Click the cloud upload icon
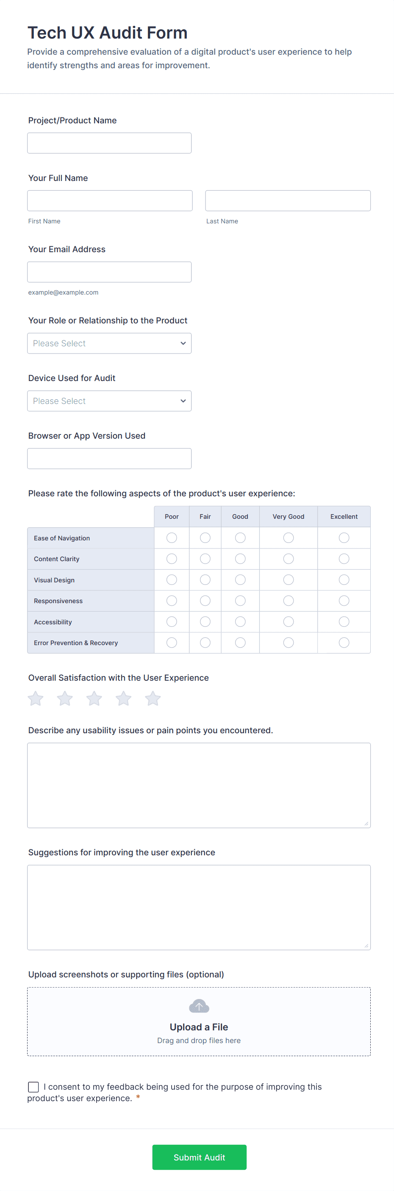 tap(199, 1006)
